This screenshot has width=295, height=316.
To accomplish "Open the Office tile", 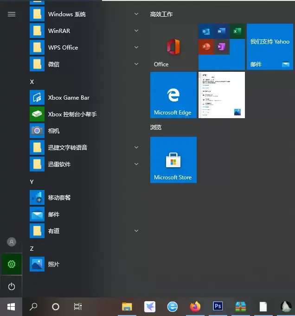I will pos(173,47).
